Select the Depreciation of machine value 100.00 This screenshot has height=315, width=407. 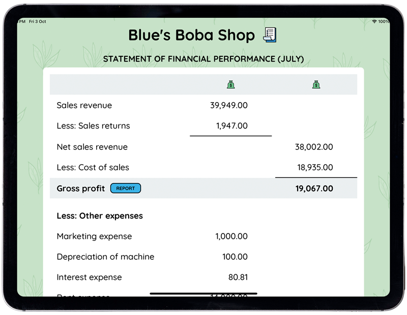pos(235,257)
